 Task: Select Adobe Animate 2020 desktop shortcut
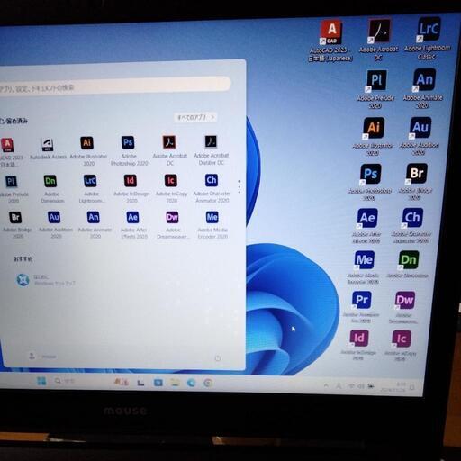point(423,88)
